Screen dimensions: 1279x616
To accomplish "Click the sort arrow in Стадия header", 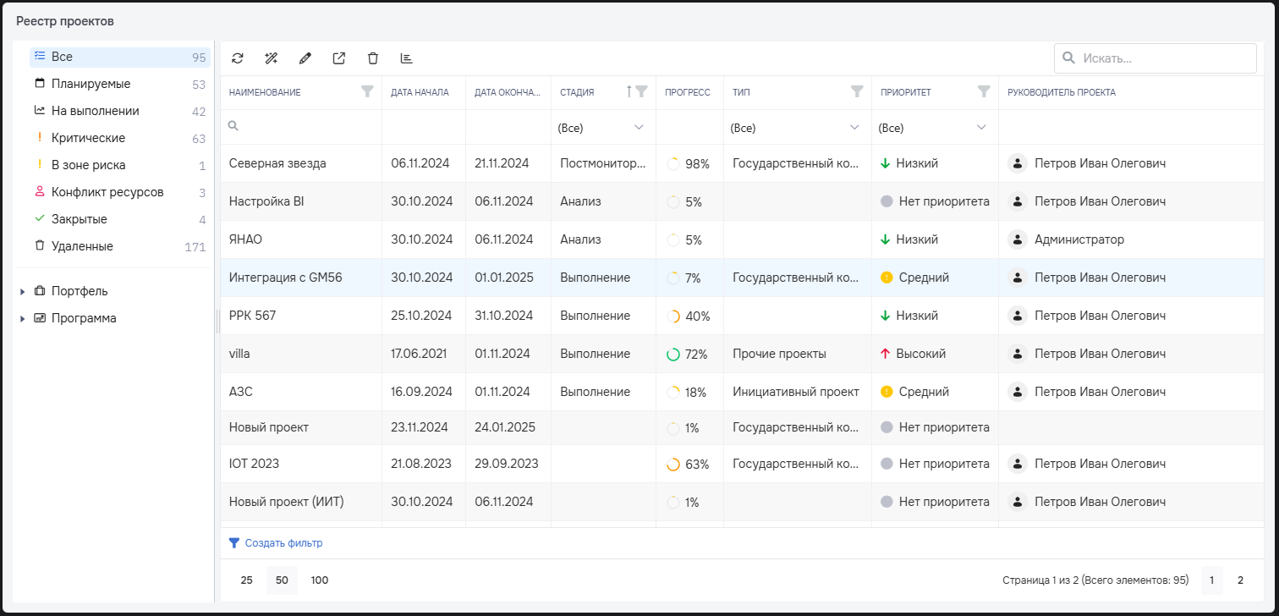I will point(629,91).
